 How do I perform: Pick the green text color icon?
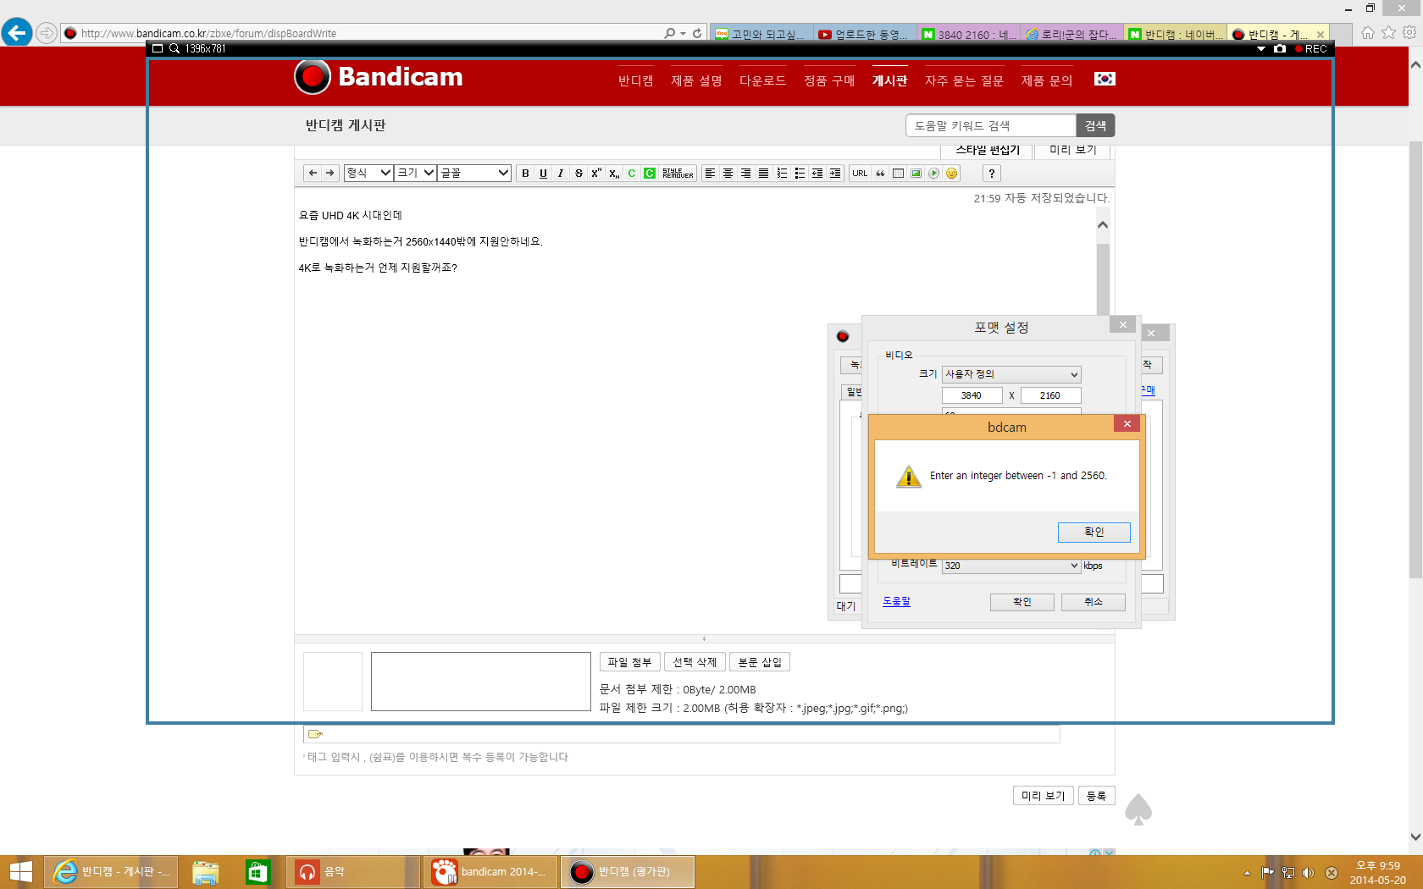click(x=632, y=173)
